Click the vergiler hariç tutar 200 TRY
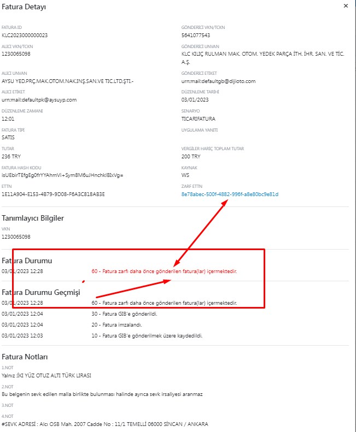This screenshot has width=356, height=432. tap(191, 156)
